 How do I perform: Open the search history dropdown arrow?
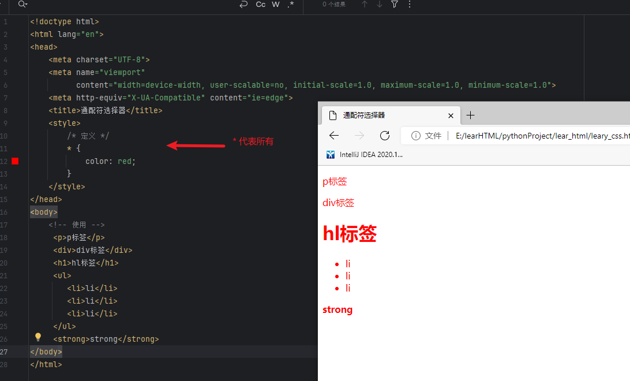pos(26,5)
